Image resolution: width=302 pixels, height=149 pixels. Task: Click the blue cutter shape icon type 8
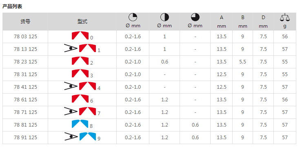pos(80,124)
